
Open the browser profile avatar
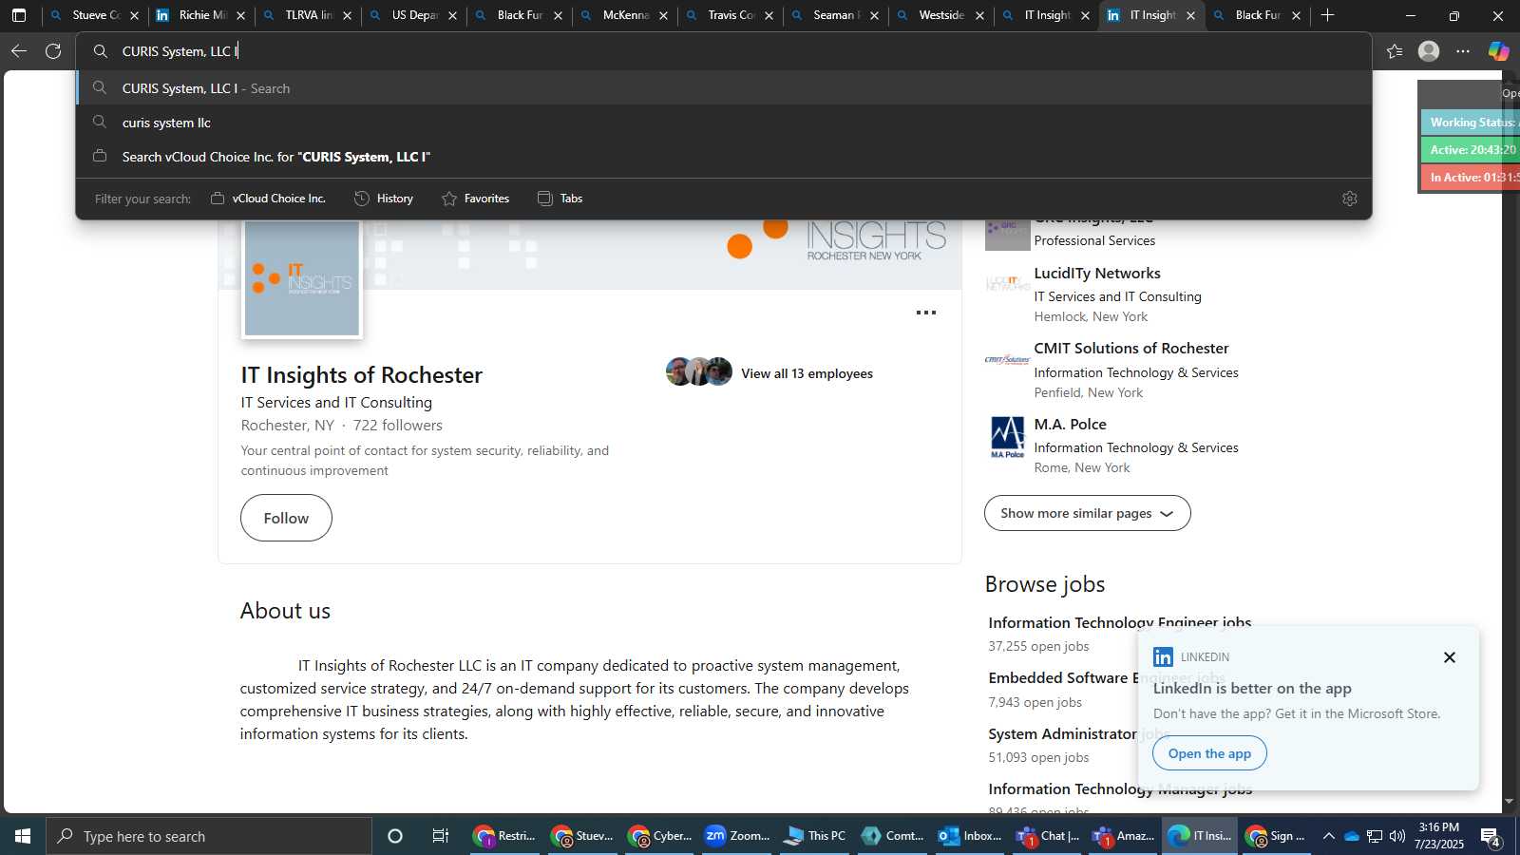1429,51
